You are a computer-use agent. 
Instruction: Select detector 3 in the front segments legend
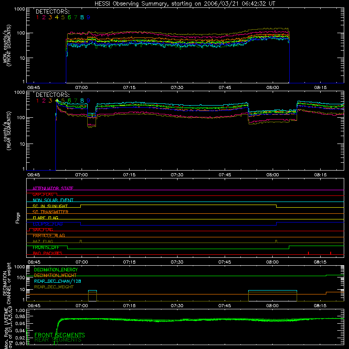pyautogui.click(x=50, y=17)
